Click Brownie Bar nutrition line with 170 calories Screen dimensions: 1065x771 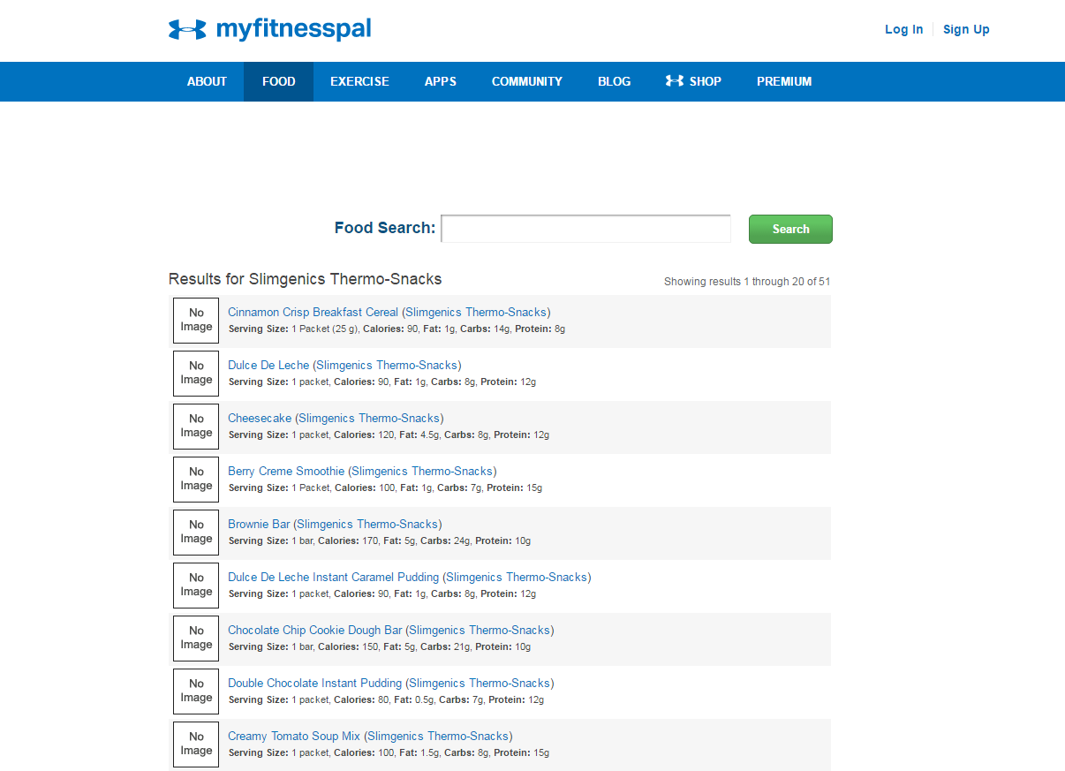(380, 541)
